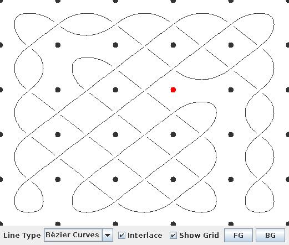Click the black dot directly below the red dot
289x245 pixels.
pos(173,134)
